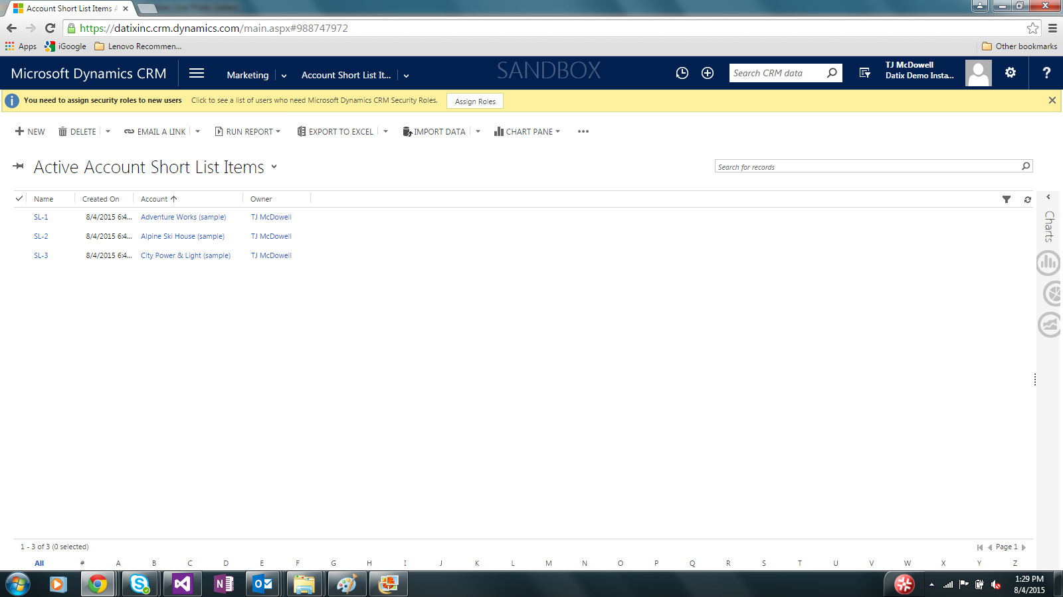Filter records by letter M
This screenshot has height=597, width=1063.
pyautogui.click(x=549, y=563)
